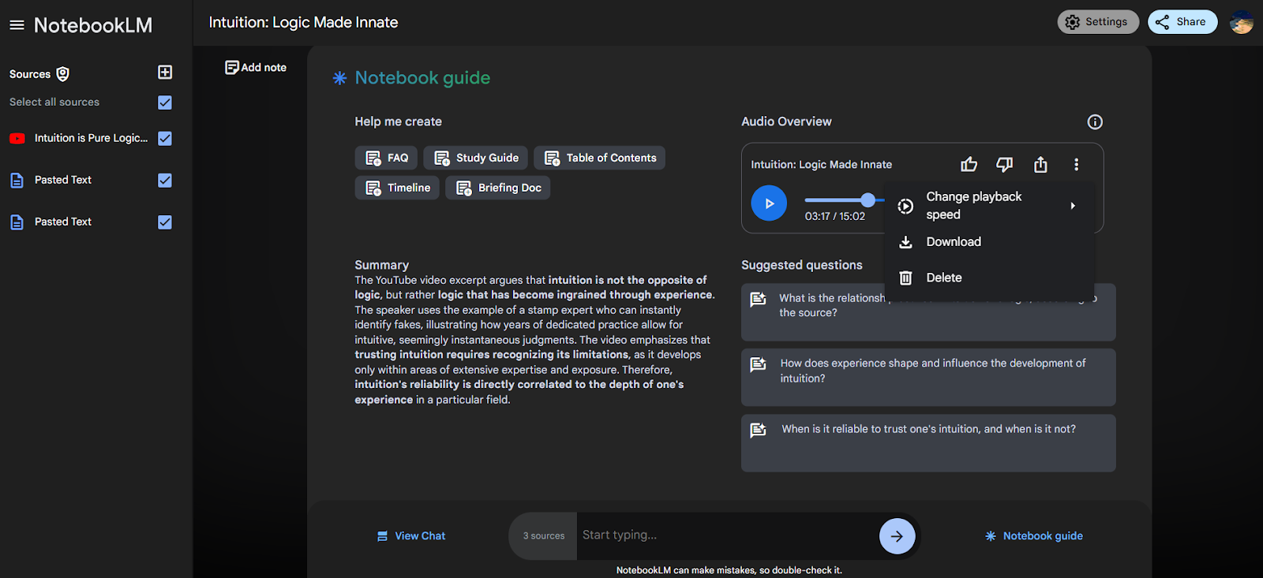Ask when it is reliable to trust intuition
This screenshot has height=578, width=1263.
[x=928, y=443]
